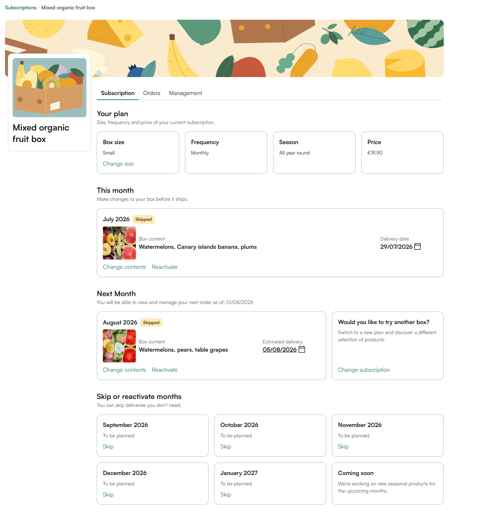
Task: Change contents of the July 2026 box
Action: click(124, 267)
